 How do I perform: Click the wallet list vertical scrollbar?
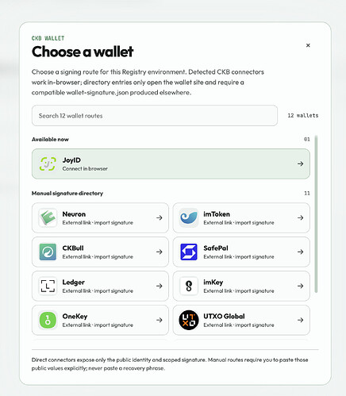(x=316, y=213)
